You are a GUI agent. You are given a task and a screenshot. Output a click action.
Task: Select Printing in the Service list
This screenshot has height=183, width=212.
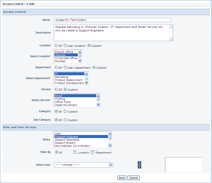[x=75, y=99]
